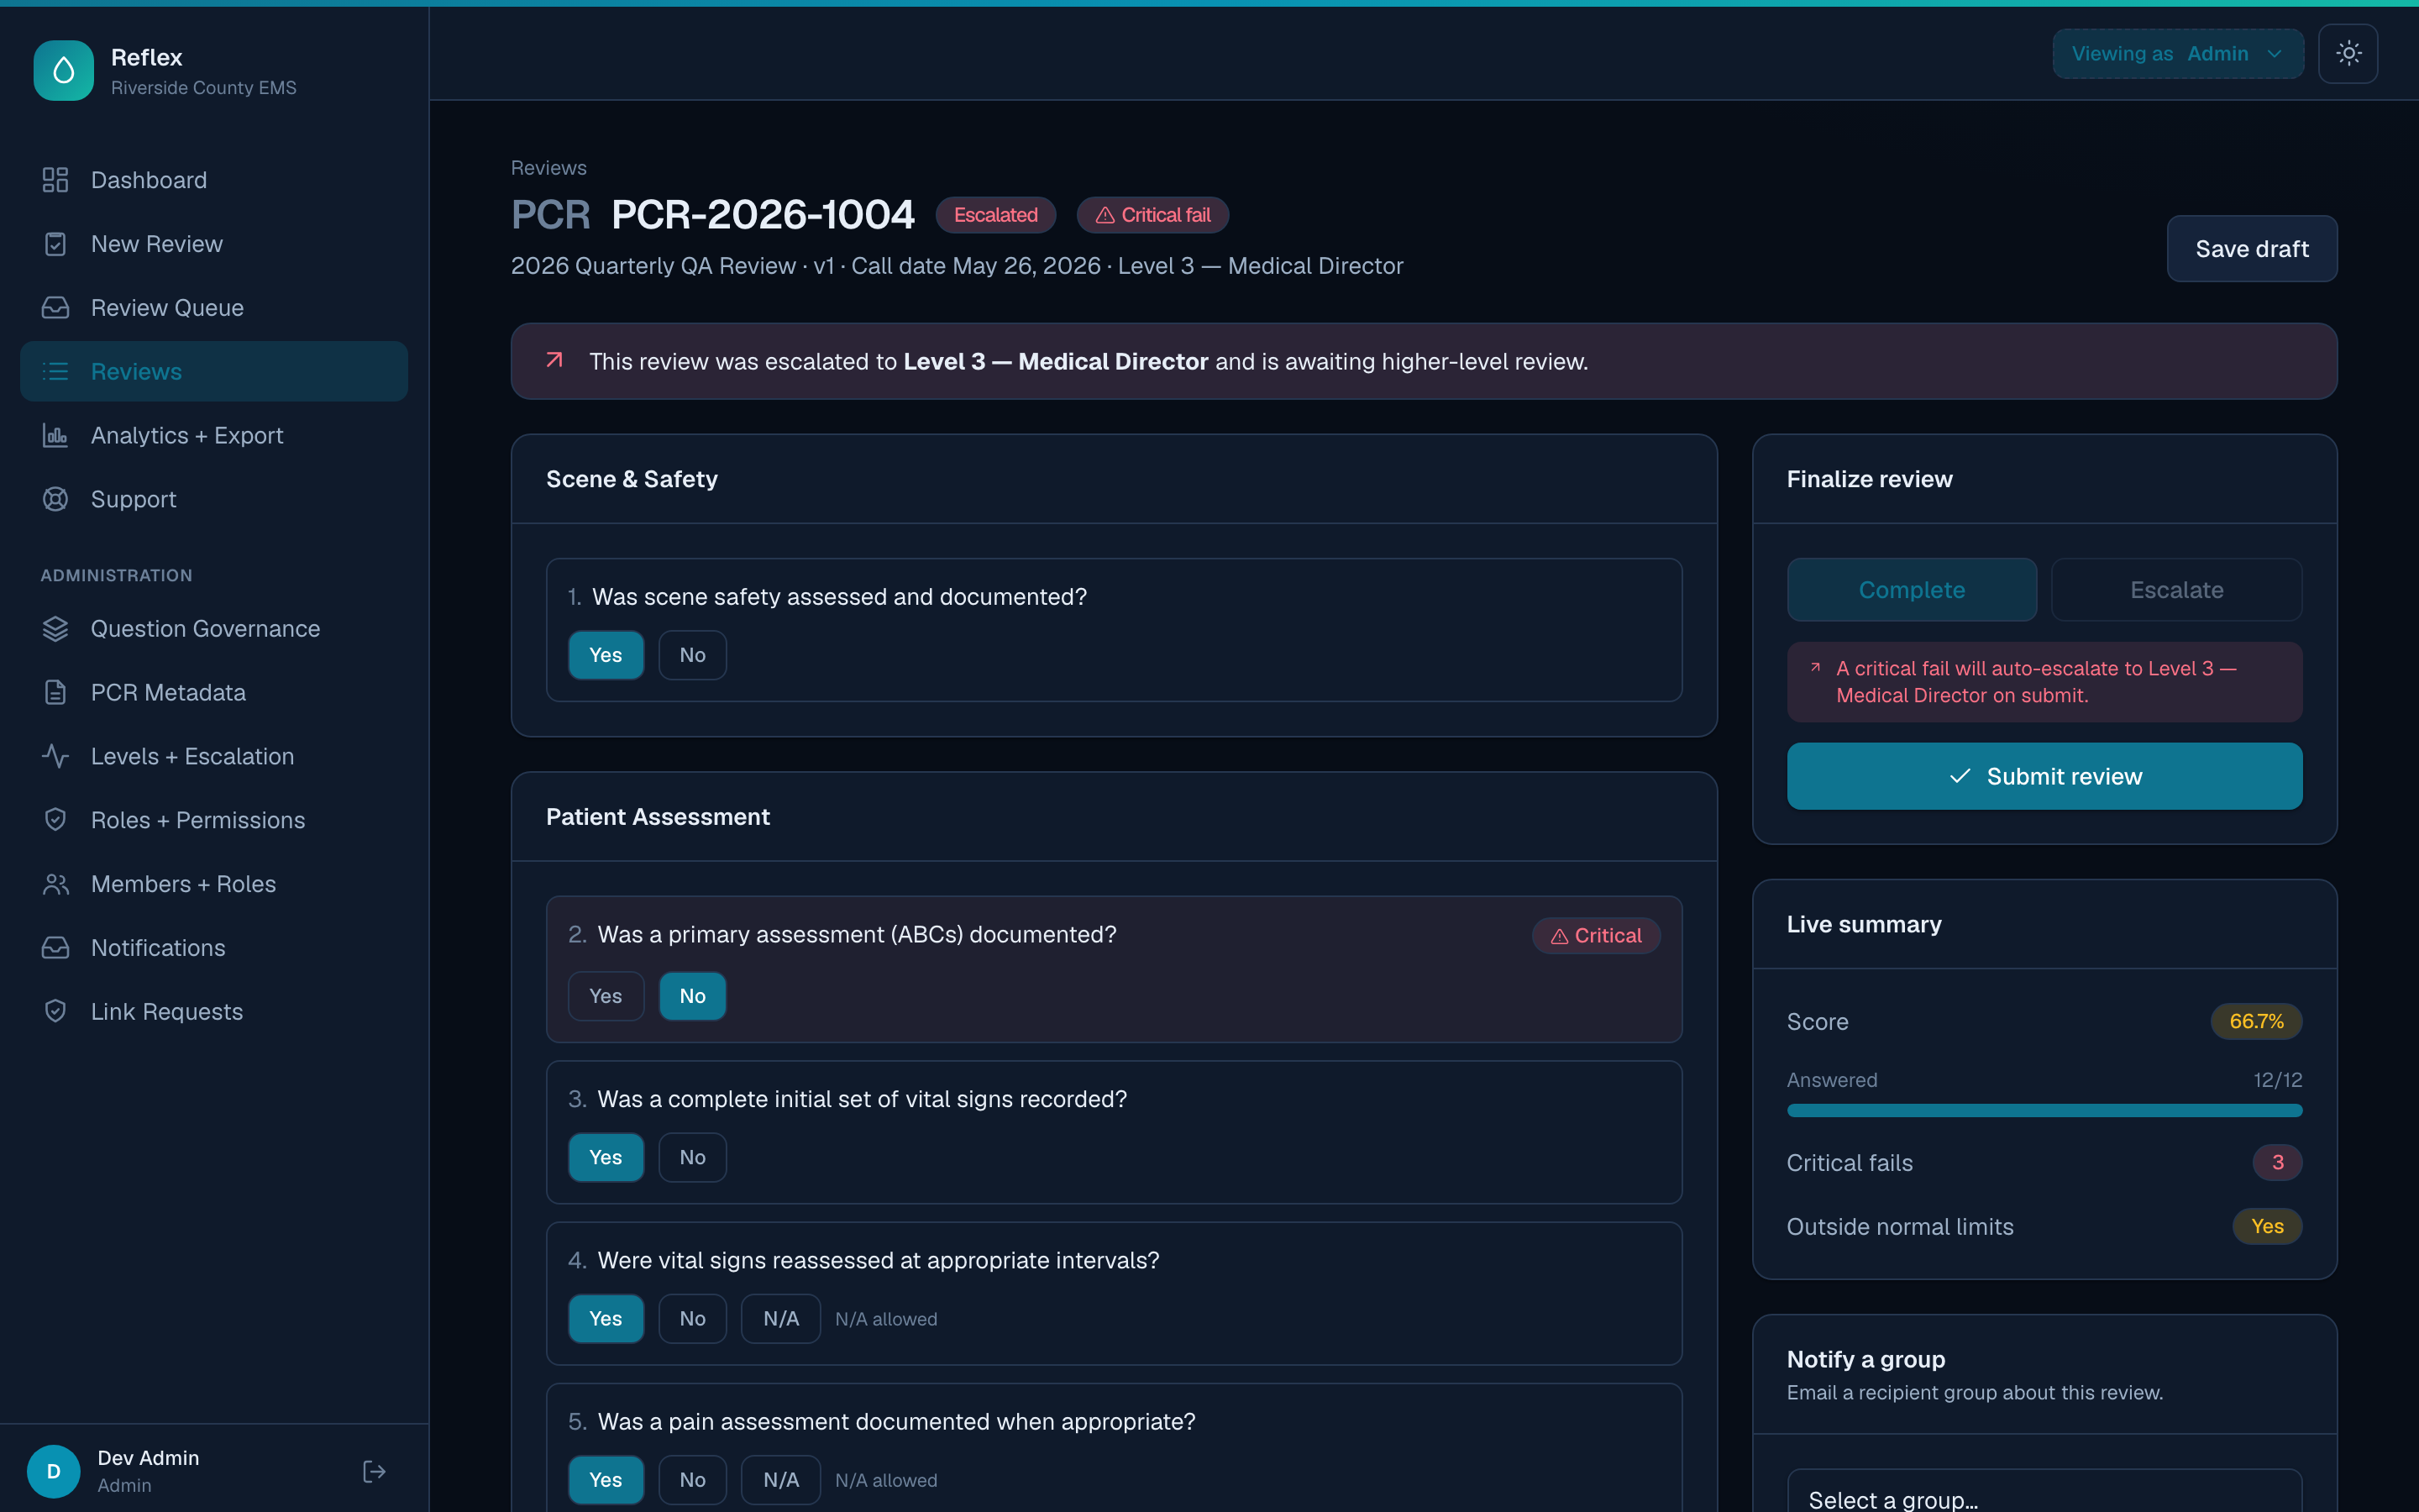The image size is (2419, 1512).
Task: Click the Reviews breadcrumb link
Action: (x=548, y=168)
